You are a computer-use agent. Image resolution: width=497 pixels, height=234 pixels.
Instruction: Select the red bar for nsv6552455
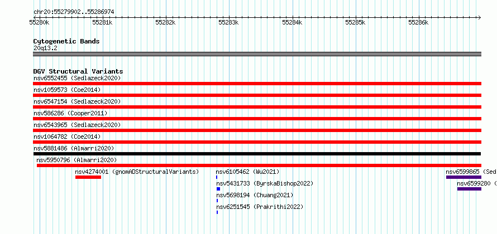point(257,84)
